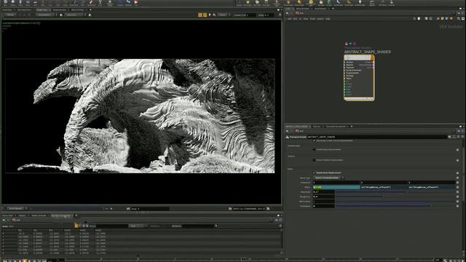Screen dimensions: 466x262
Task: Toggle the Enable Noise Displacement checkbox
Action: [x=314, y=172]
